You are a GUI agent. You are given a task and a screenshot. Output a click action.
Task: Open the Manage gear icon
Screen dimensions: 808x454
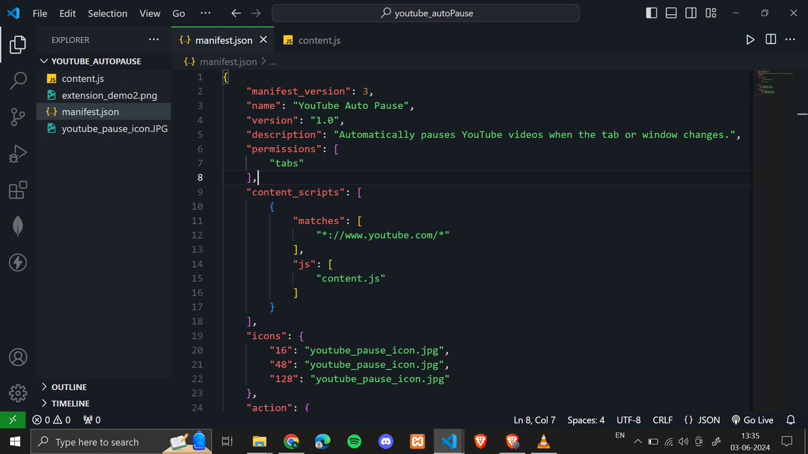(x=18, y=392)
